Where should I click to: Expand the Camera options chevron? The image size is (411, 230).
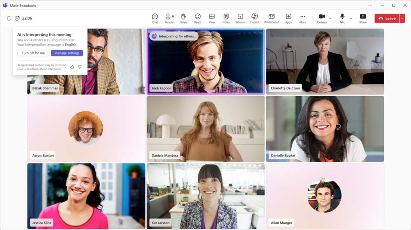[330, 19]
